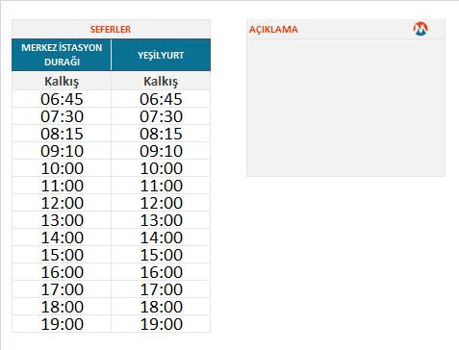This screenshot has width=459, height=350.
Task: Click the MERKEZ İSTASYON DURAĞI column header
Action: (62, 55)
